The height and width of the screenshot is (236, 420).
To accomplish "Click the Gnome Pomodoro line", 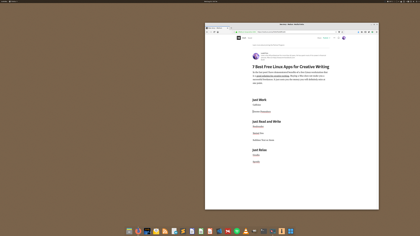I will pyautogui.click(x=262, y=112).
